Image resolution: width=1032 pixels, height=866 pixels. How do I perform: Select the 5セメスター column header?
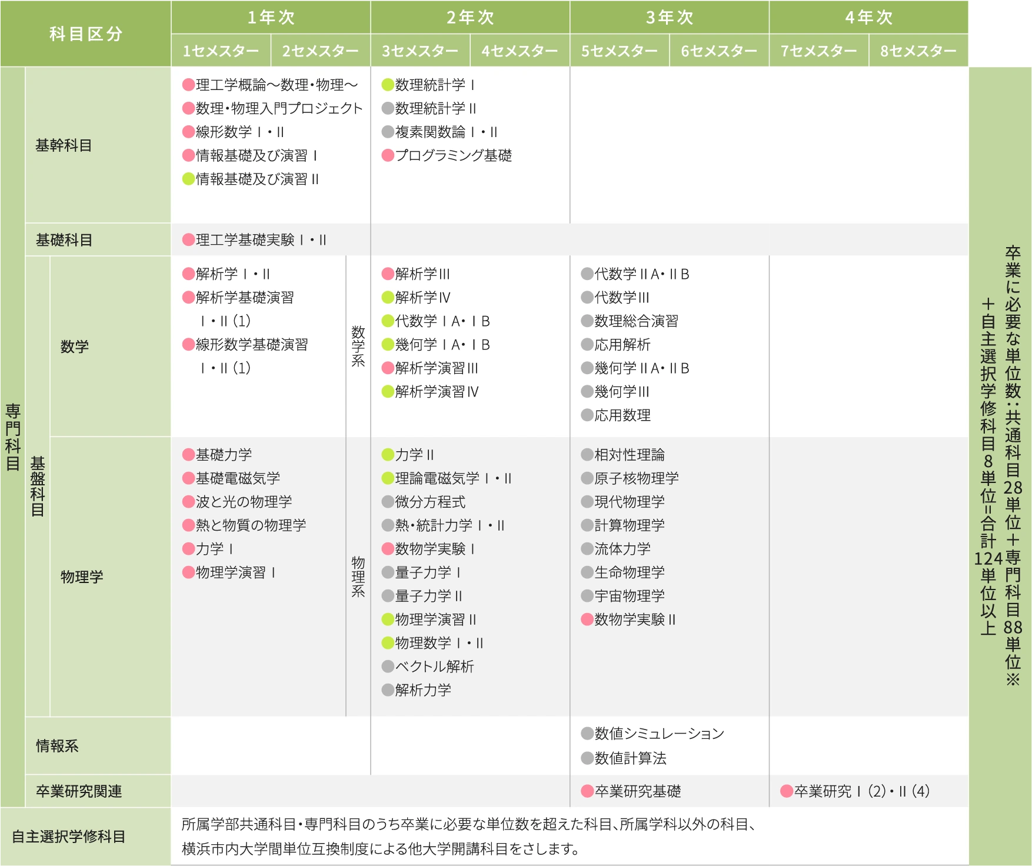(x=619, y=51)
